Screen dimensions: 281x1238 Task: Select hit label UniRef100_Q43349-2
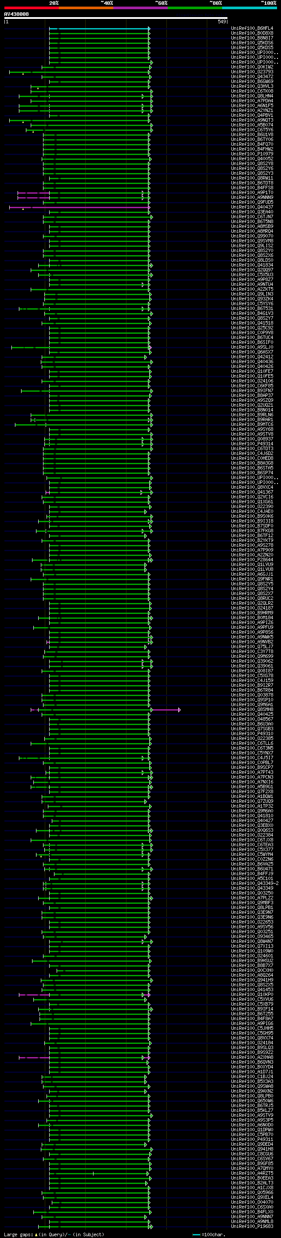click(x=255, y=883)
